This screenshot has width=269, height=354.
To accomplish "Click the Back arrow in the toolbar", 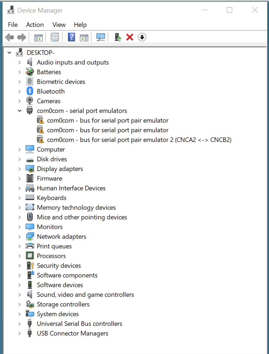I will [x=10, y=37].
